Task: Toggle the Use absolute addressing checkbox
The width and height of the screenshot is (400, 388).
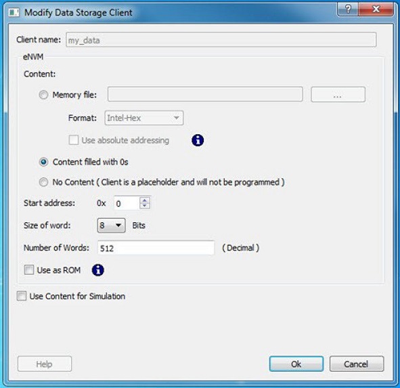Action: tap(74, 140)
